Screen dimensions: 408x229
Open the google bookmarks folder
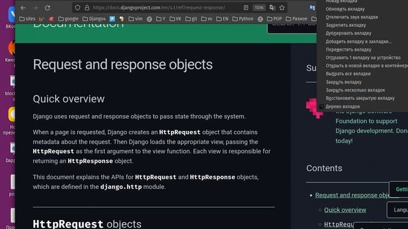68,18
